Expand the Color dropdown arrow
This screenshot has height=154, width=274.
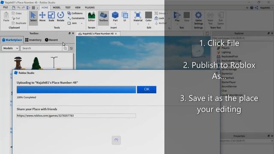(149, 24)
